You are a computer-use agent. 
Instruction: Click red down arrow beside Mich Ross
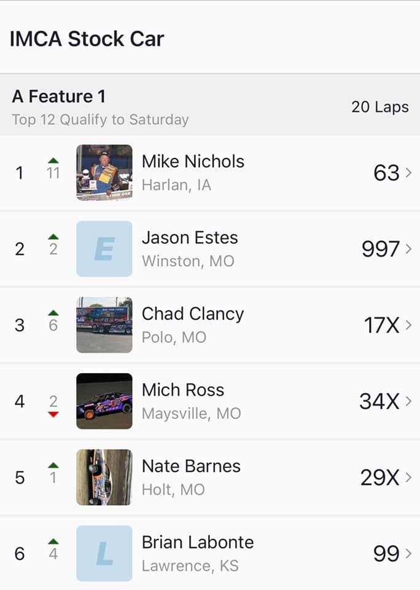point(53,415)
